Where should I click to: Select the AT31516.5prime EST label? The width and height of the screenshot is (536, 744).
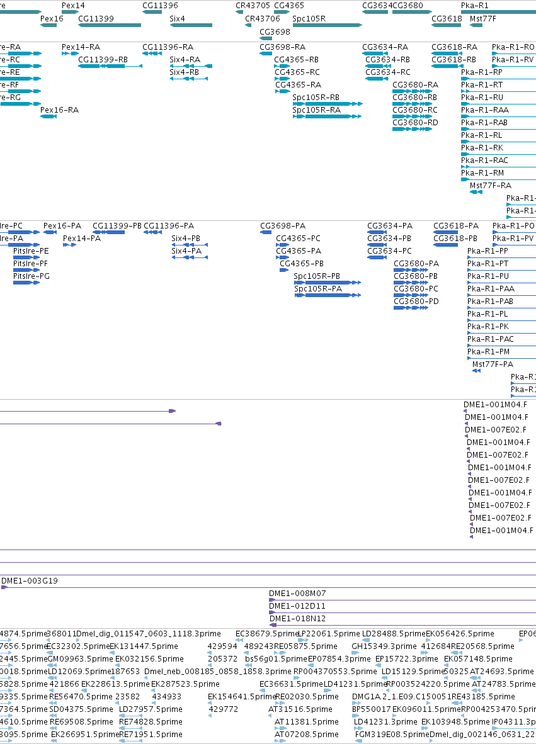[x=300, y=709]
